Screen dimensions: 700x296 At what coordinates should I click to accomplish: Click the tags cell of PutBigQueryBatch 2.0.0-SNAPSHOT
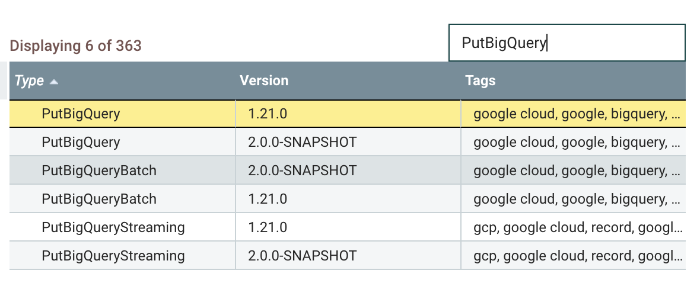pyautogui.click(x=573, y=170)
